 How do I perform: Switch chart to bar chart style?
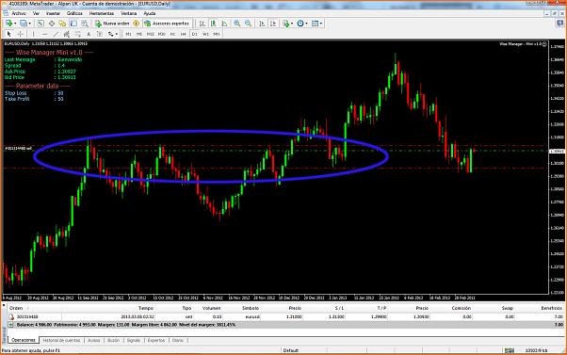click(x=202, y=24)
